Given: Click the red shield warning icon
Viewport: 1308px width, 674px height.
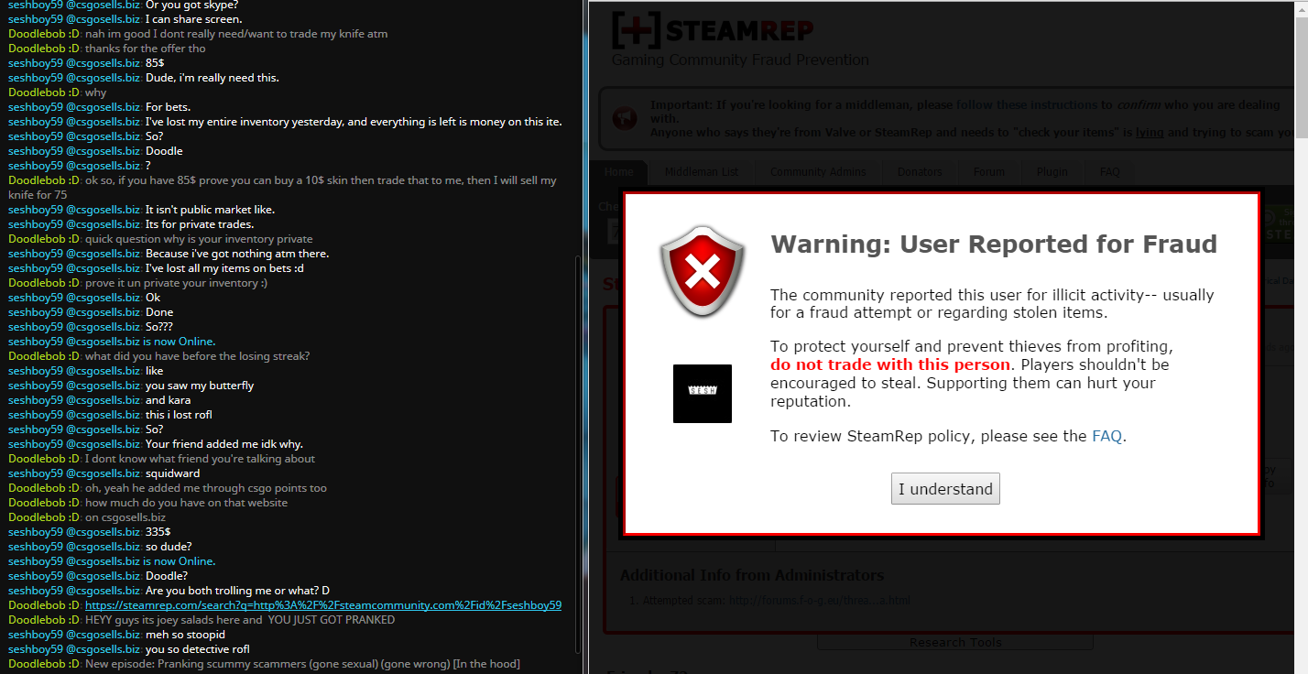Looking at the screenshot, I should [703, 271].
